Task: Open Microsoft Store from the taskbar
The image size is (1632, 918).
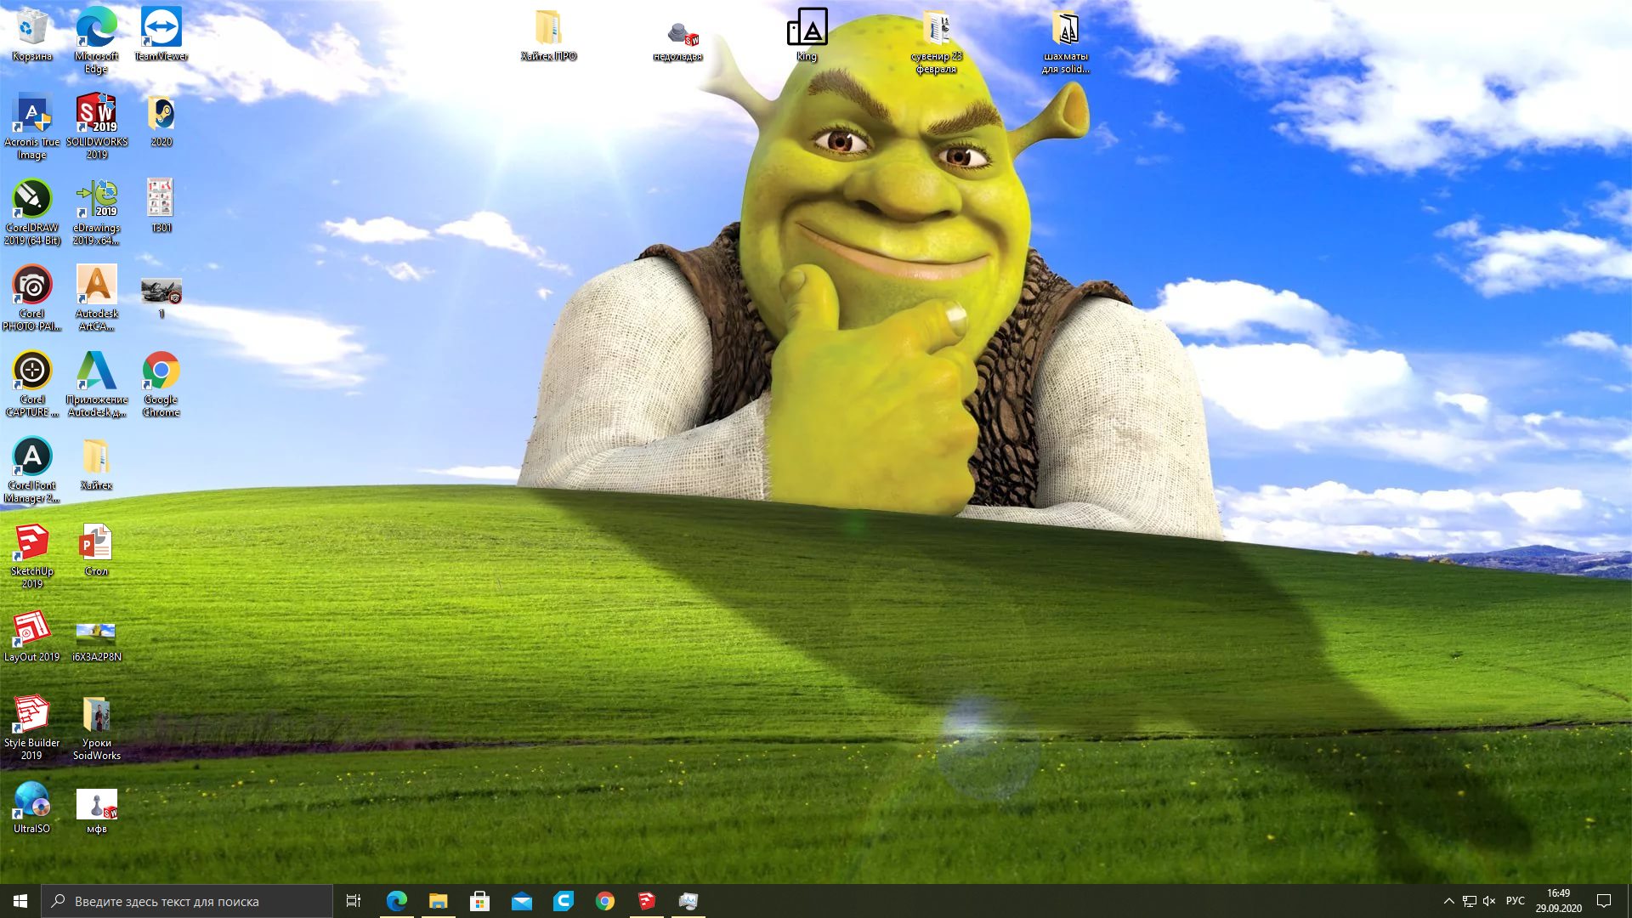Action: coord(479,901)
